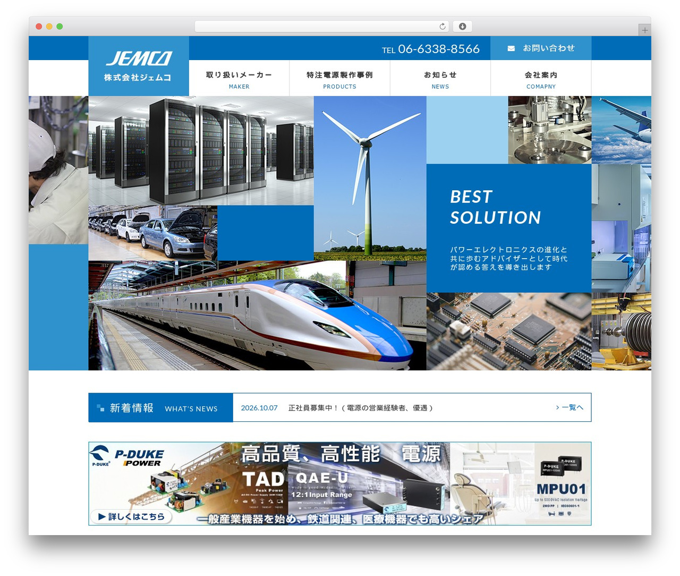Click the wind turbine photo

click(x=370, y=178)
